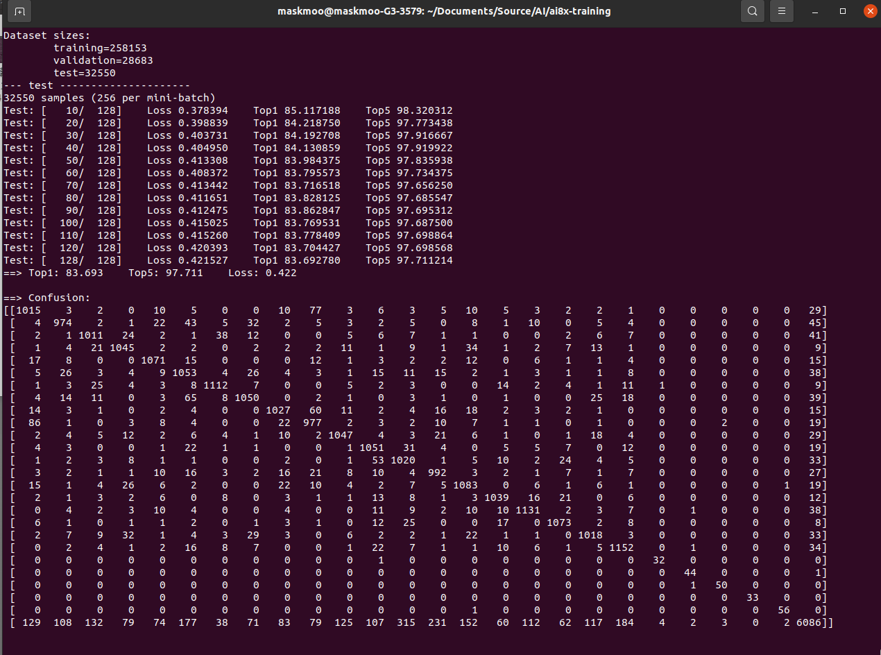Click the summary 'Loss: 0.422' text
Viewport: 881px width, 655px height.
tap(262, 273)
